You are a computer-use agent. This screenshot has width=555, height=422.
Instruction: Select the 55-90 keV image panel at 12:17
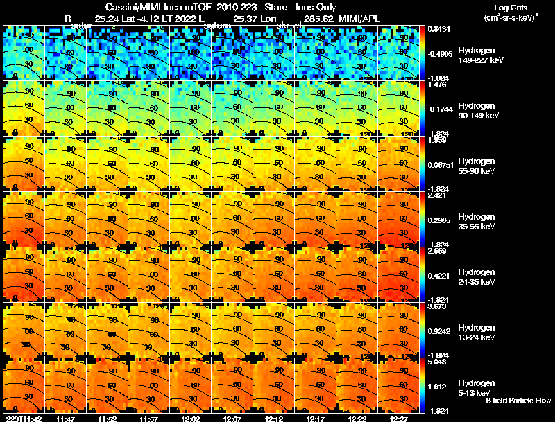(316, 164)
